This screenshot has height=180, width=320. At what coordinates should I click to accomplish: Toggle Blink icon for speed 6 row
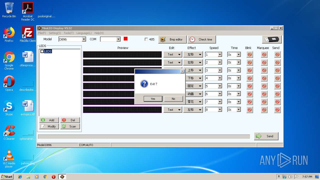pos(249,94)
